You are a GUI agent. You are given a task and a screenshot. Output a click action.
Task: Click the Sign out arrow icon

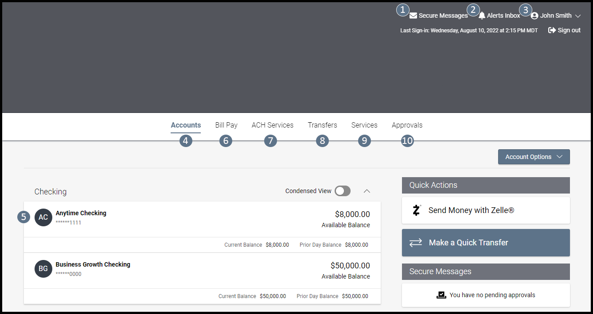pos(552,30)
